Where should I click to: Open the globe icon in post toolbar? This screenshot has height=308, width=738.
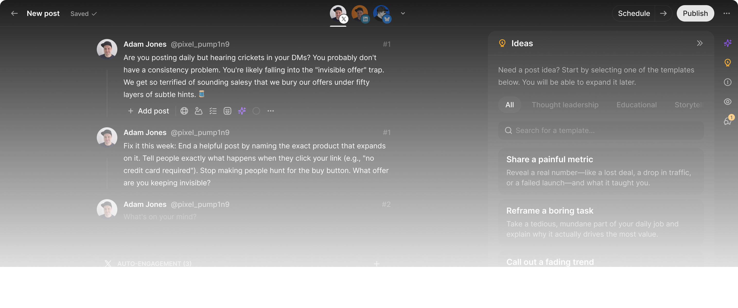[184, 111]
